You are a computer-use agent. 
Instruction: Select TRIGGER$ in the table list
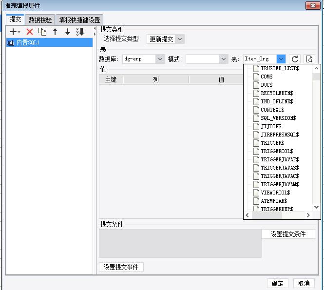coord(272,143)
